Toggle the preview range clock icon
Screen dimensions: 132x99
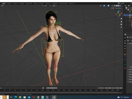[106, 88]
